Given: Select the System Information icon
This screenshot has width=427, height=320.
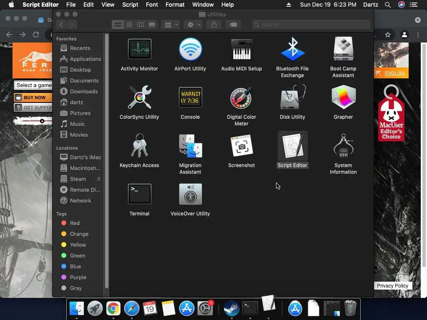Looking at the screenshot, I should [344, 145].
